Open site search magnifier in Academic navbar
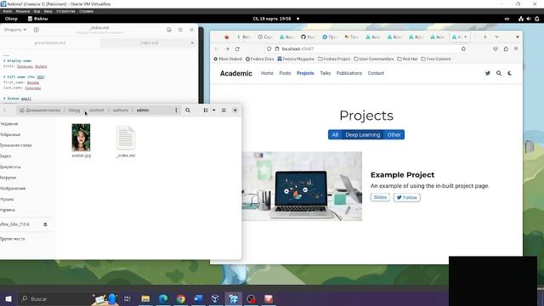Viewport: 544px width, 306px height. pyautogui.click(x=499, y=73)
